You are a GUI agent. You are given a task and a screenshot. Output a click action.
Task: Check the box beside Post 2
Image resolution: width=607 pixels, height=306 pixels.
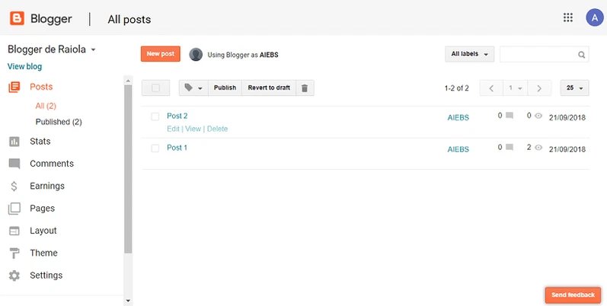point(155,116)
